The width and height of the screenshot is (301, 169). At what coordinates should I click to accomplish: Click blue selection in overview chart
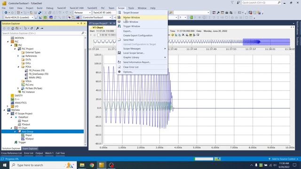click(x=266, y=42)
